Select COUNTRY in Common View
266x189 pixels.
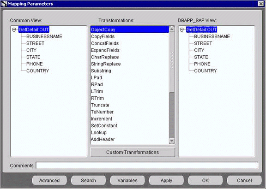point(38,71)
